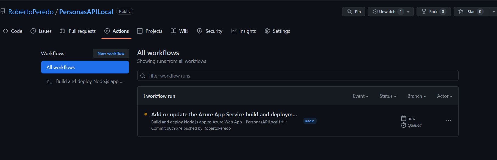Click the Pin button

(x=354, y=12)
